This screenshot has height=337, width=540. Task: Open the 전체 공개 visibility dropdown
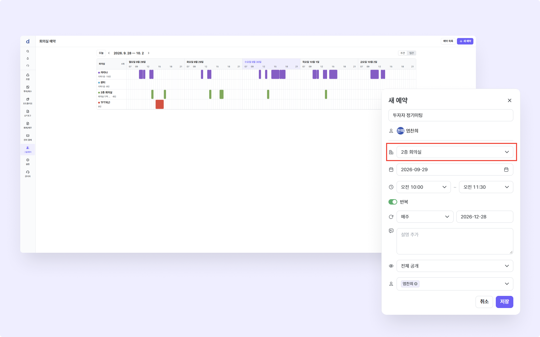coord(455,266)
